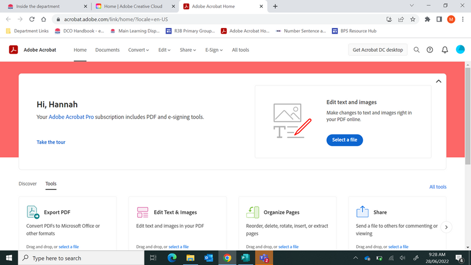Switch to the Discover tab
471x265 pixels.
point(28,184)
